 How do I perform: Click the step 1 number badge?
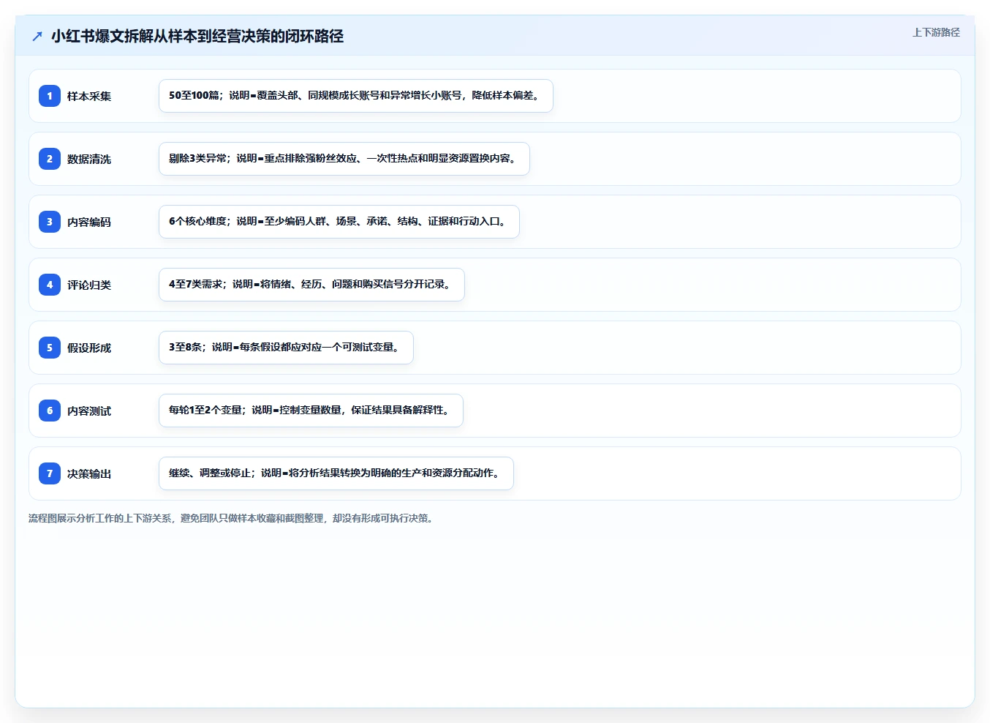pos(50,96)
